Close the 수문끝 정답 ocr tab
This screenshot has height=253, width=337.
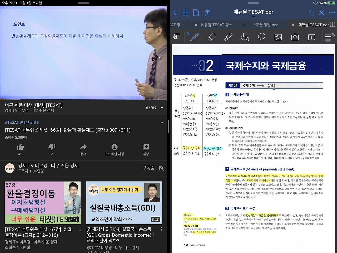point(245,25)
